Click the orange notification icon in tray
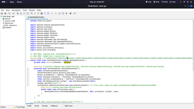194x109 pixels. (x=181, y=2)
